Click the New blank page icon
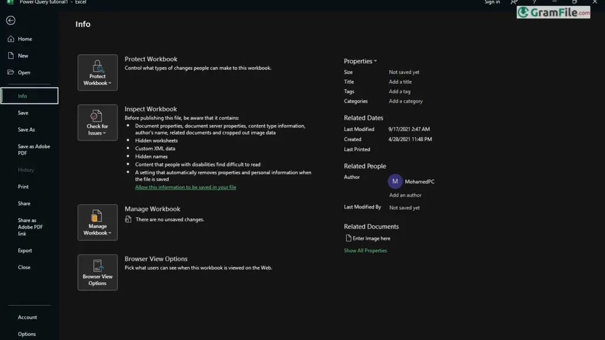The height and width of the screenshot is (340, 605). click(11, 55)
